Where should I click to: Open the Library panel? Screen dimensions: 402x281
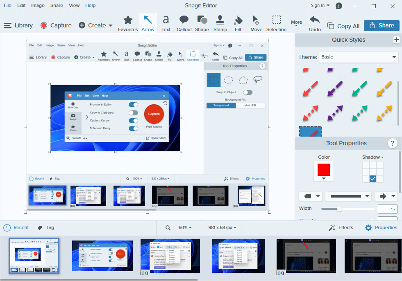(18, 25)
